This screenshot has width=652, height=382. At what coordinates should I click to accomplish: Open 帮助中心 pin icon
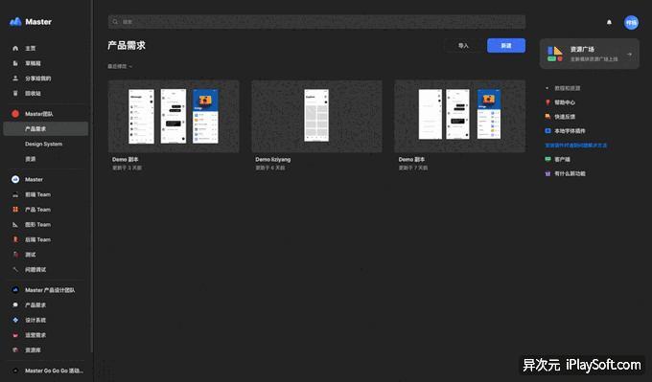click(547, 102)
